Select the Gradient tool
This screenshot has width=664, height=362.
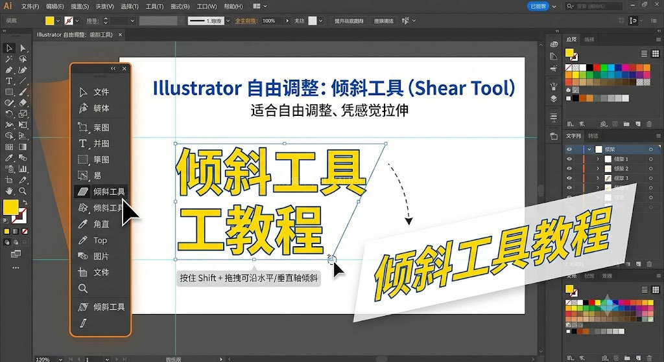pos(23,147)
